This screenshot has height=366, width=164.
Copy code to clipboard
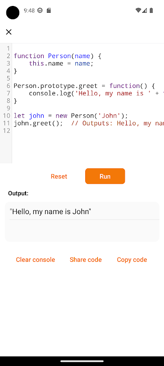click(132, 259)
